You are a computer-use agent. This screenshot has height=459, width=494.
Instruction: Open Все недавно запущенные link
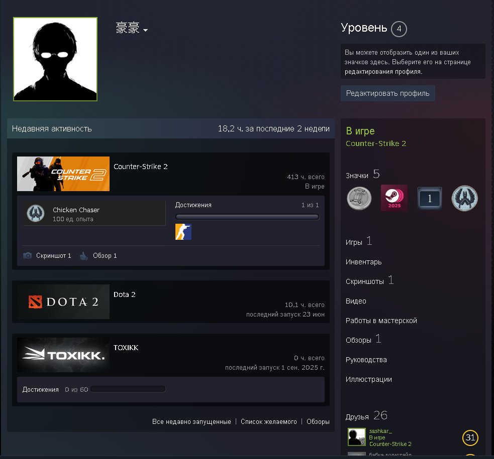coord(191,421)
